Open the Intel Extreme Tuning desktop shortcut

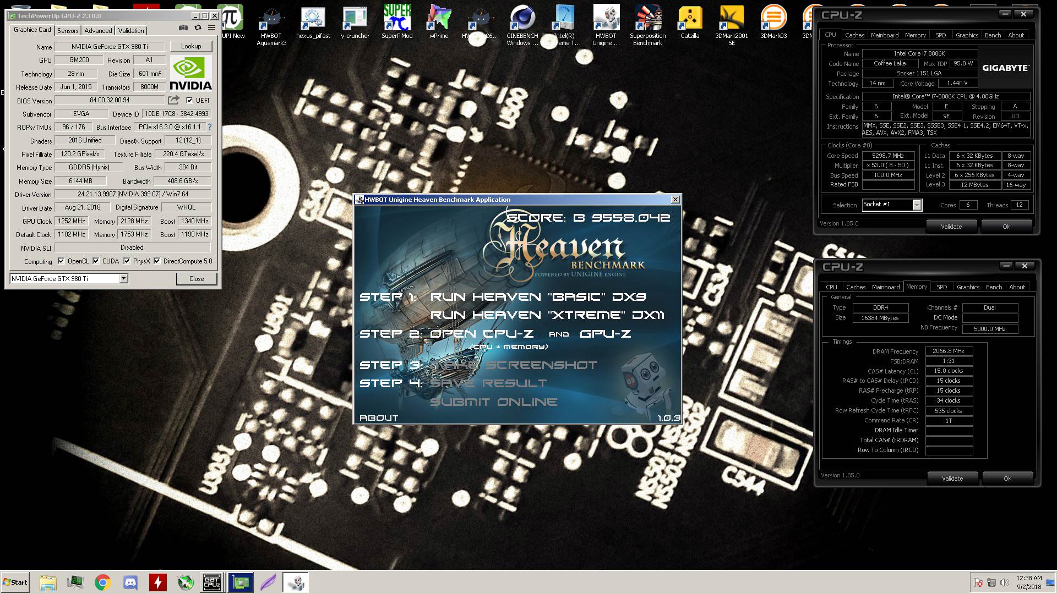pos(564,25)
